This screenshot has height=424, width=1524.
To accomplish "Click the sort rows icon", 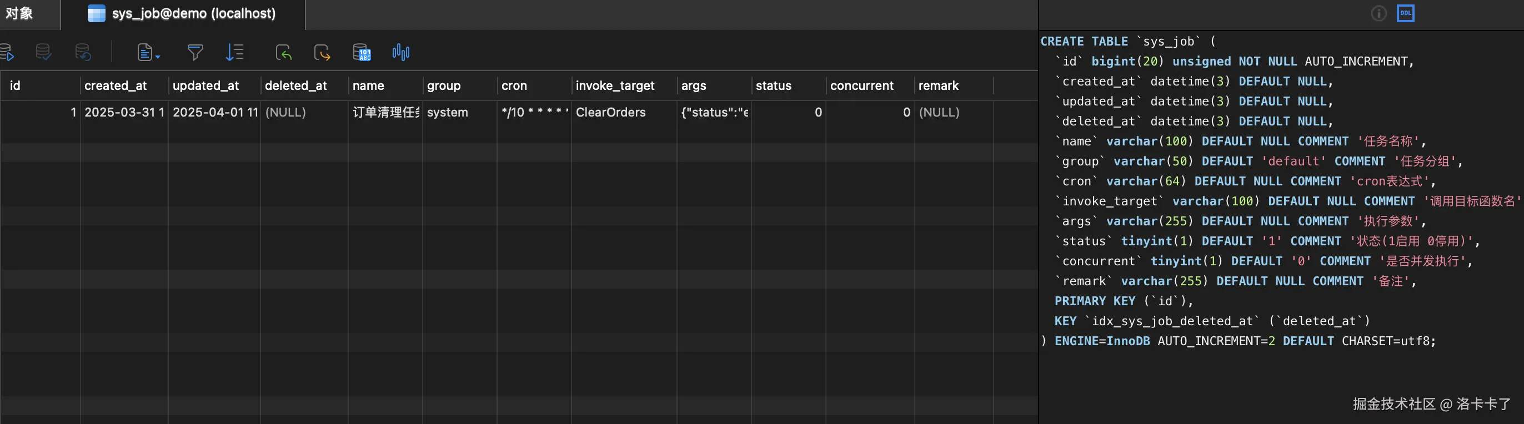I will [235, 53].
